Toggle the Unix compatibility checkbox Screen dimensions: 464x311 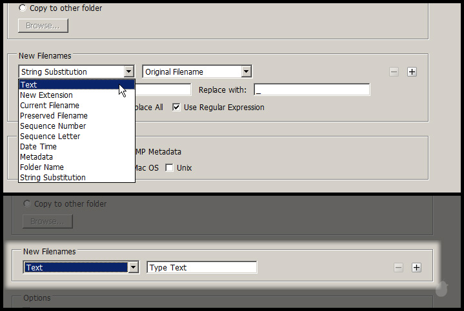(169, 168)
